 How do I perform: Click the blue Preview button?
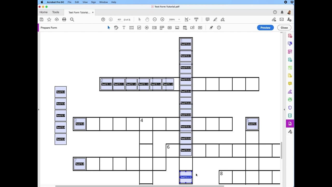click(265, 28)
